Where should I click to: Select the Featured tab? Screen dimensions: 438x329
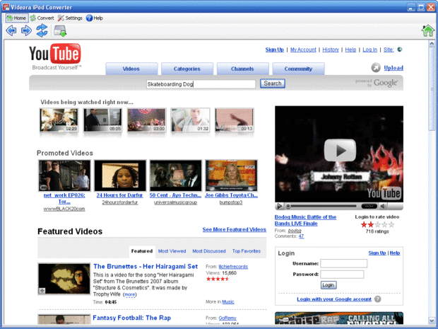(x=142, y=251)
